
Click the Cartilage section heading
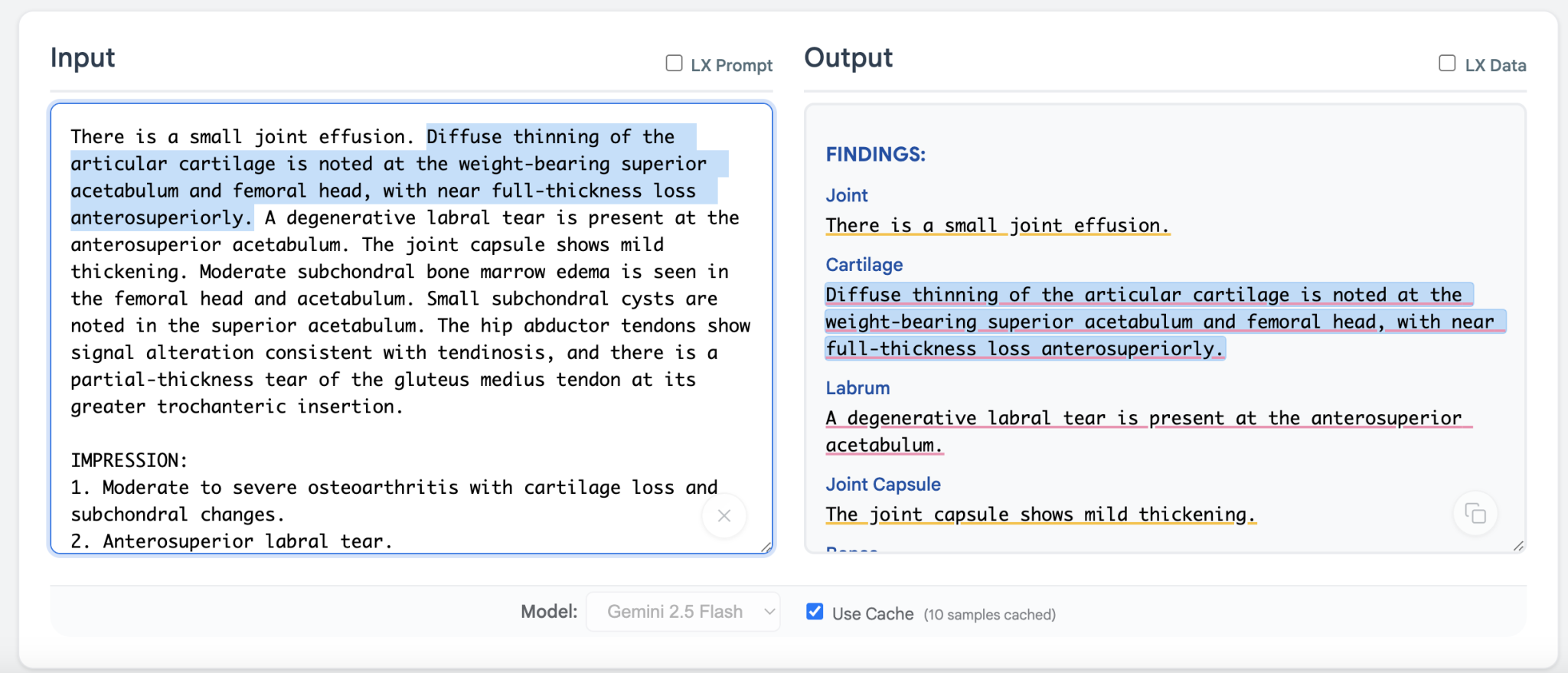(x=864, y=265)
